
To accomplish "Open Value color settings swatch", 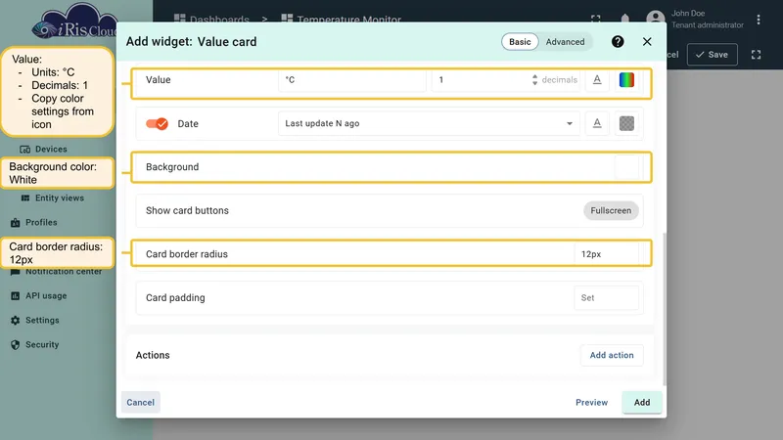I will (x=626, y=80).
